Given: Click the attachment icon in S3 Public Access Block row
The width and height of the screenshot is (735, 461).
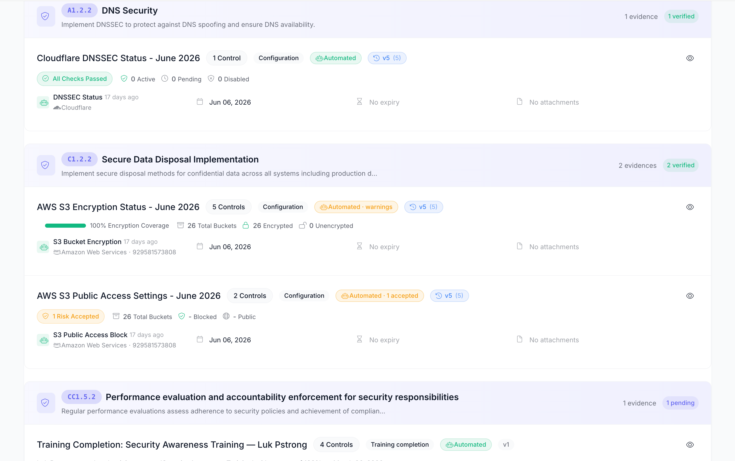Looking at the screenshot, I should tap(520, 339).
